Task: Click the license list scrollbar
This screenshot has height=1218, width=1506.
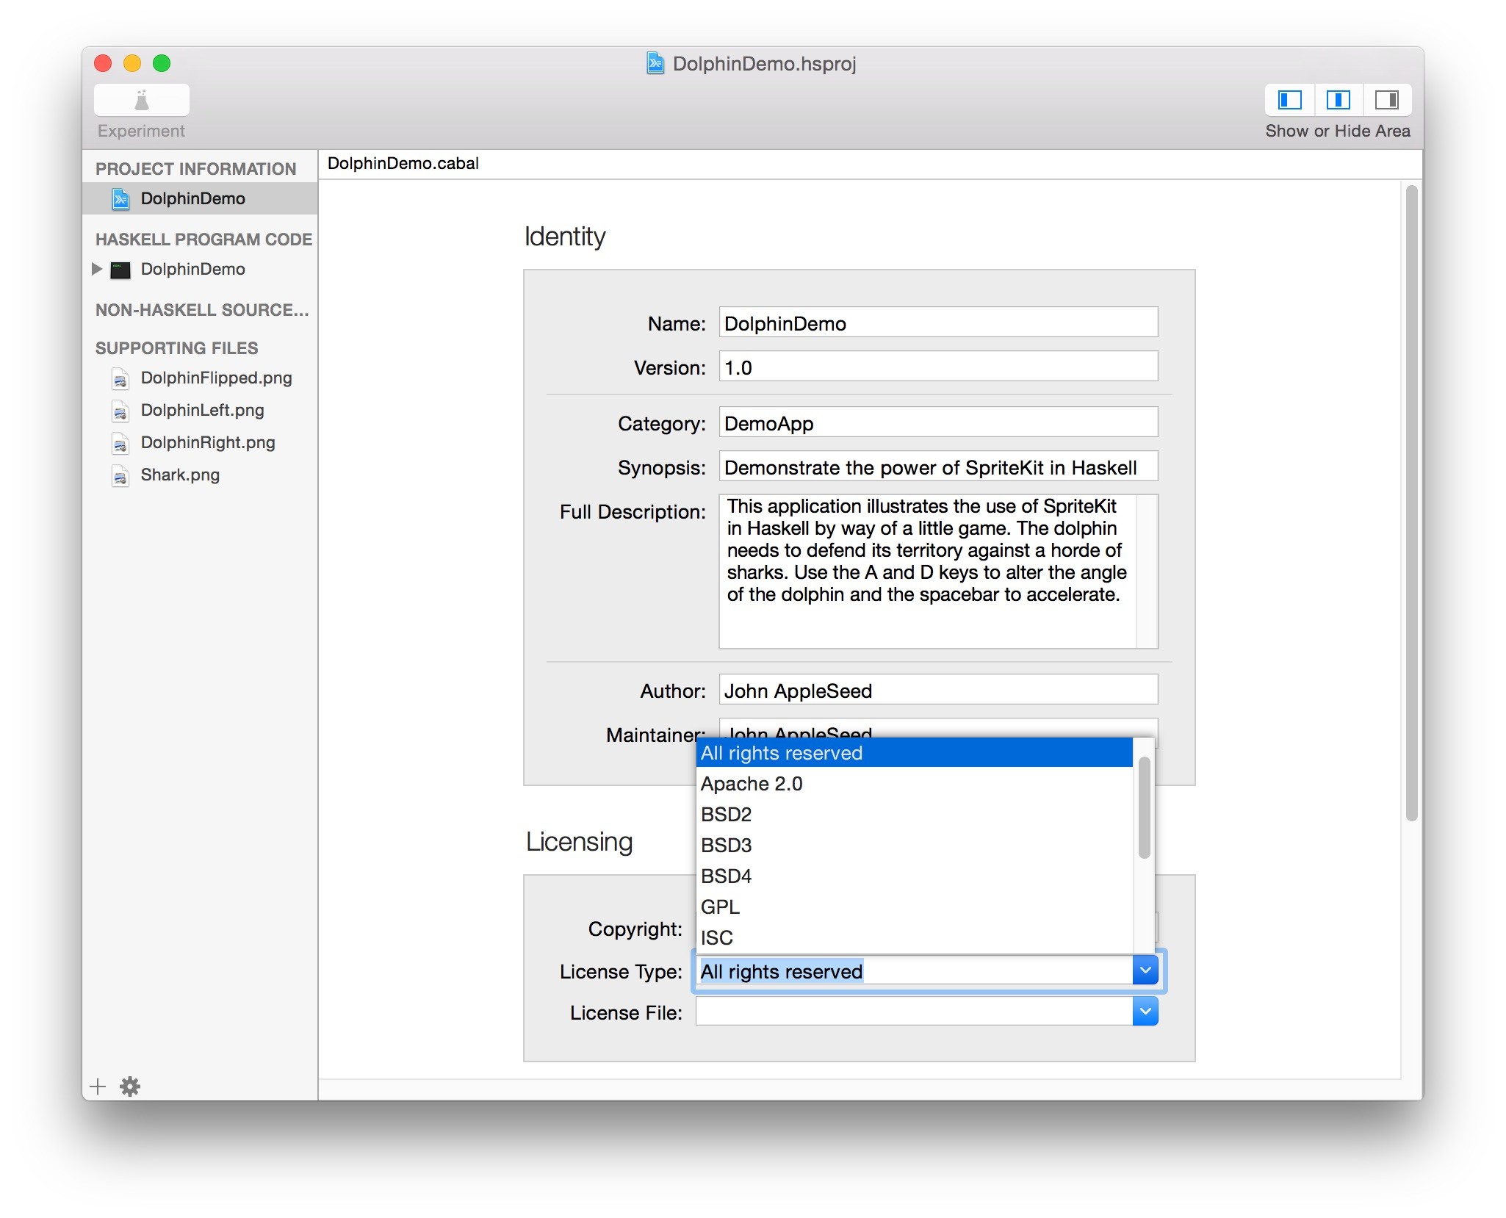Action: (1144, 808)
